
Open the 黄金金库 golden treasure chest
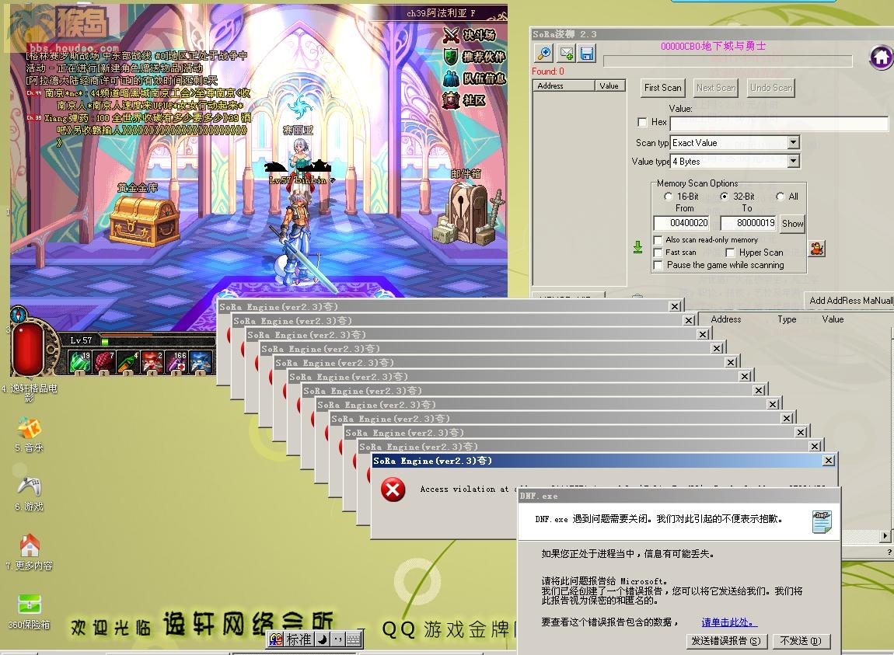coord(144,221)
